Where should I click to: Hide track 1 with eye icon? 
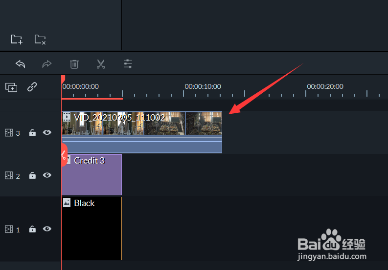tap(47, 229)
